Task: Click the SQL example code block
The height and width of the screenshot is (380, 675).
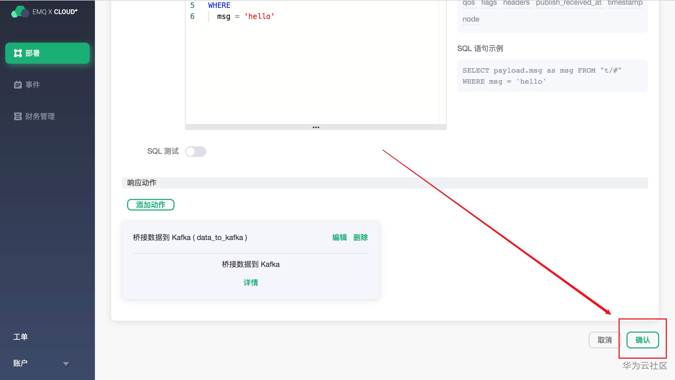Action: coord(552,76)
